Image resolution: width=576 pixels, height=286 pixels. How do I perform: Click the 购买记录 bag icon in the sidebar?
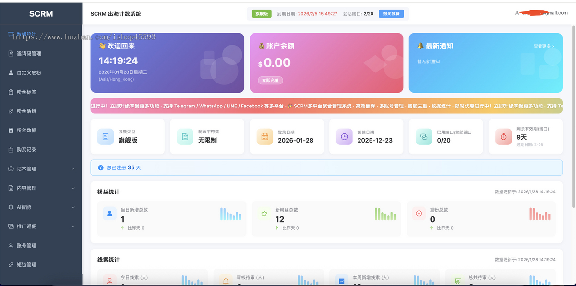click(x=11, y=150)
